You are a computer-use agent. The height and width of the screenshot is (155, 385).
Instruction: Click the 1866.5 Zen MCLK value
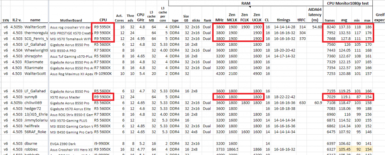(x=233, y=149)
